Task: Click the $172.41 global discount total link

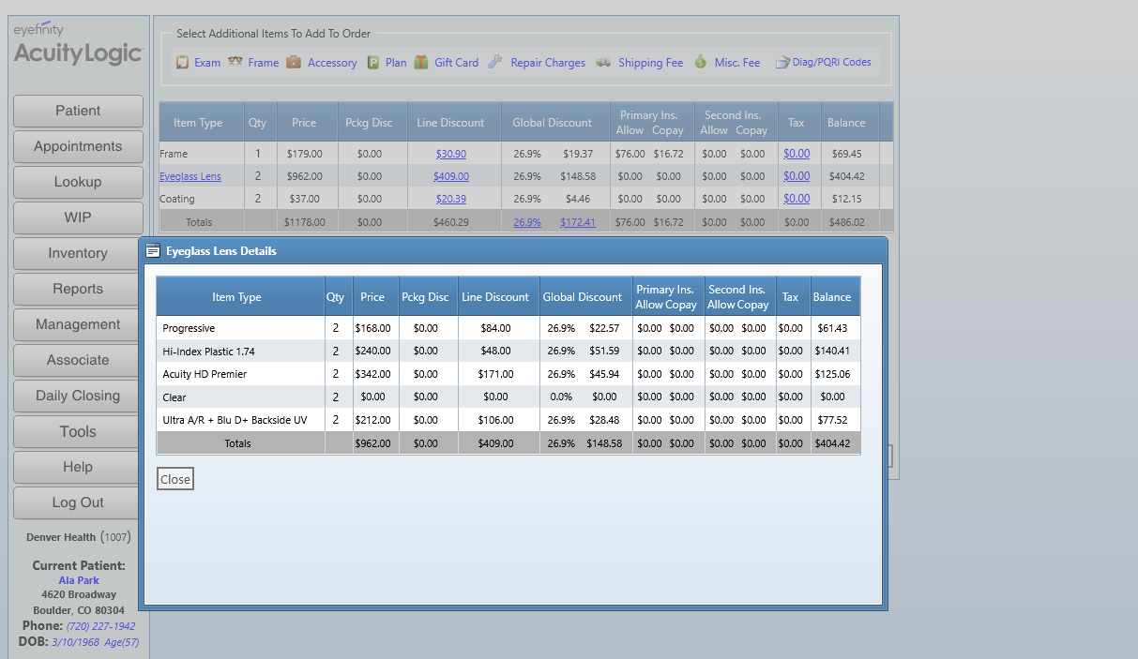Action: pyautogui.click(x=578, y=222)
